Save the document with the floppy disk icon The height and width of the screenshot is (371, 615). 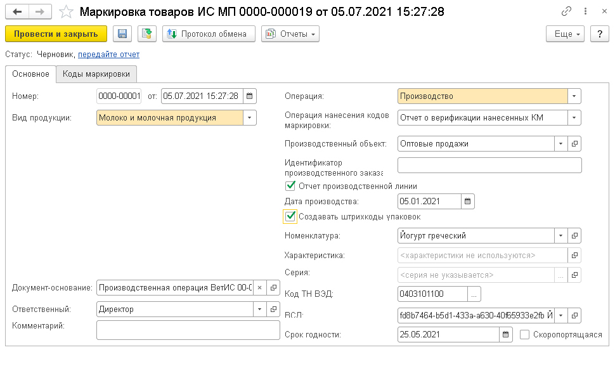coord(122,34)
